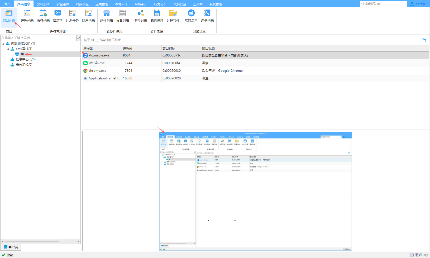Open the 通信列表 communication list
The width and height of the screenshot is (430, 258).
(207, 16)
